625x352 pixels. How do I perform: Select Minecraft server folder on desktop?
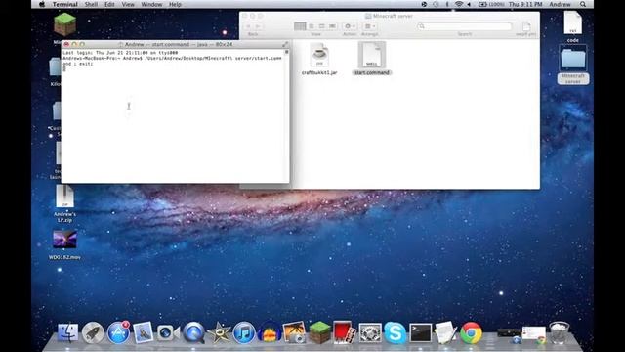click(573, 65)
